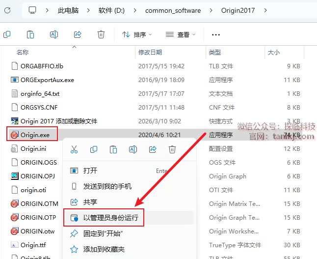Viewport: 317px width, 259px height.
Task: Sort by 修改日期 column header
Action: pos(150,53)
